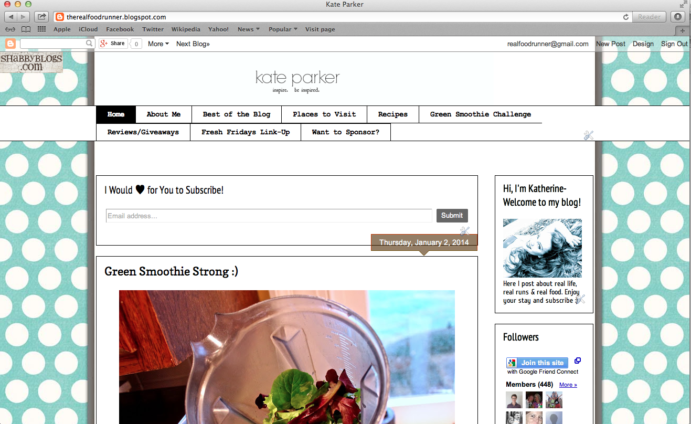The image size is (691, 424).
Task: Click the reading list glasses icon
Action: [10, 29]
